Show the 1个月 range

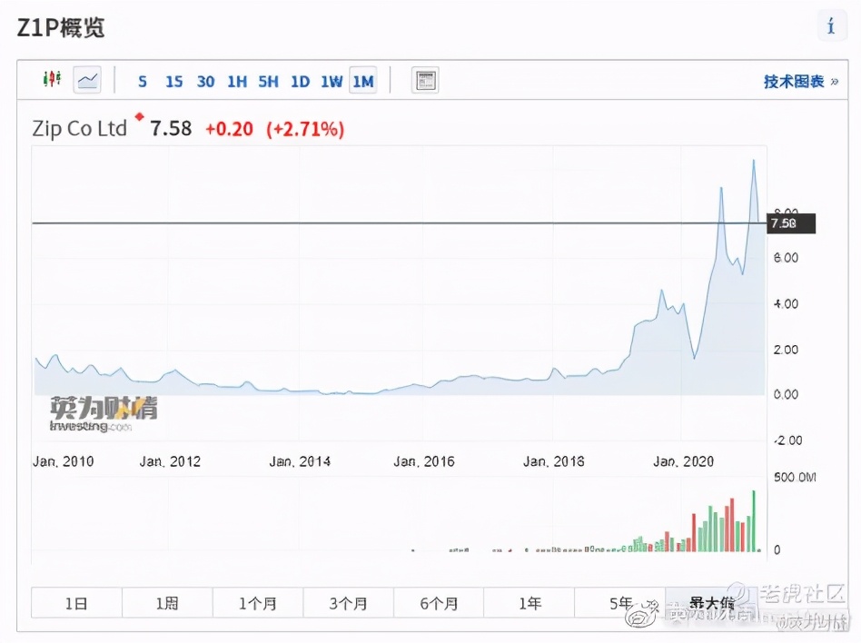point(258,603)
